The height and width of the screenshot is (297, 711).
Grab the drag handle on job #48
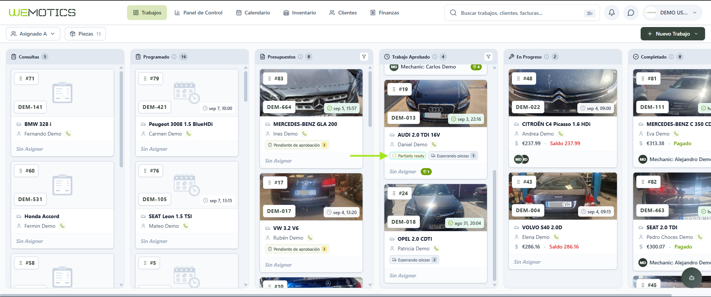pos(518,79)
